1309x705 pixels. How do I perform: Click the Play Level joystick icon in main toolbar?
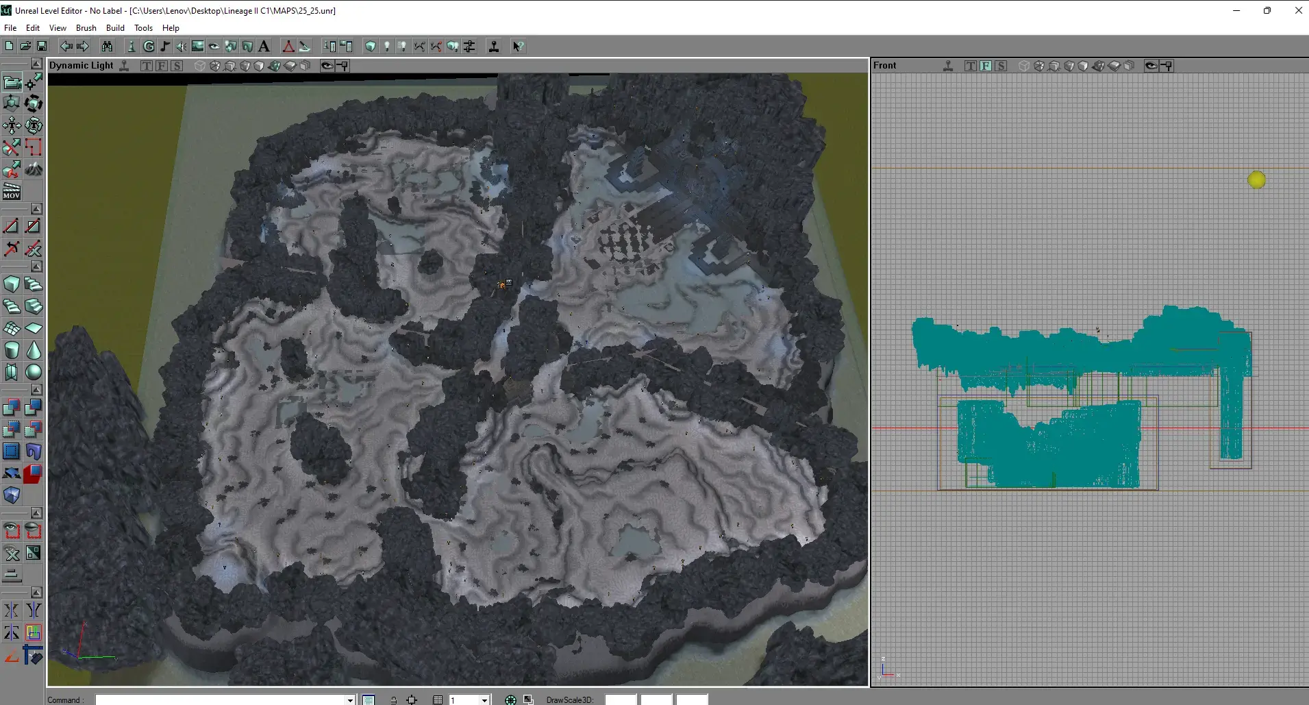494,47
